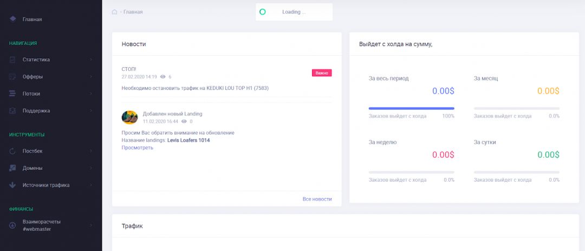The height and width of the screenshot is (251, 585).
Task: Click the orange 0.00$ За месяц value
Action: click(548, 91)
